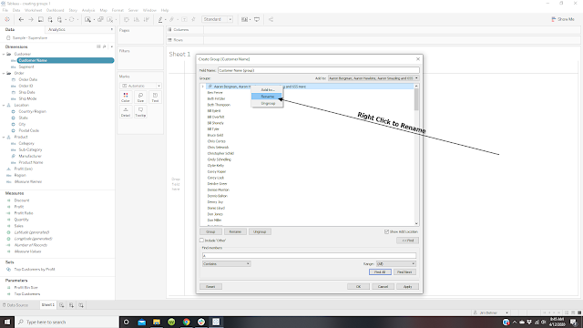
Task: Click the Show Mark Labels T icon
Action: [184, 19]
